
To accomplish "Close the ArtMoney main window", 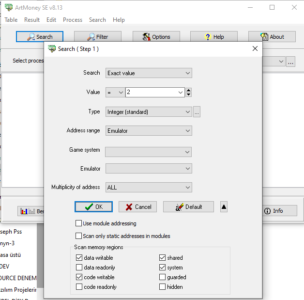I will (x=294, y=7).
